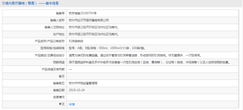Viewport: 243px width, 110px height.
Task: Click the bulb icon beside 注 label
Action: tap(60, 104)
